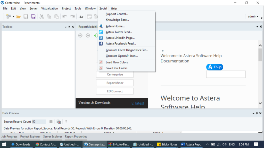
Task: Click the purple Save All icon
Action: tap(33, 16)
